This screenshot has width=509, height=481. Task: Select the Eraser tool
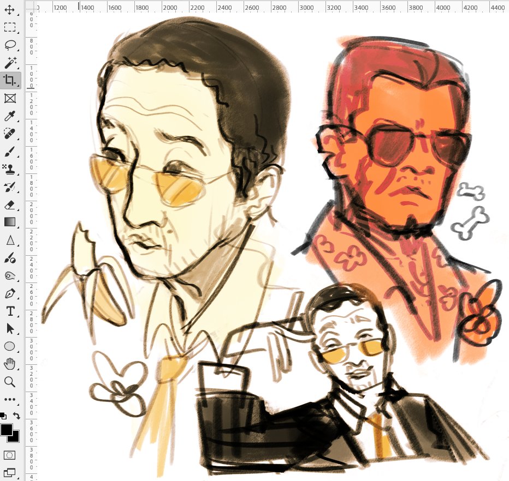[x=10, y=205]
